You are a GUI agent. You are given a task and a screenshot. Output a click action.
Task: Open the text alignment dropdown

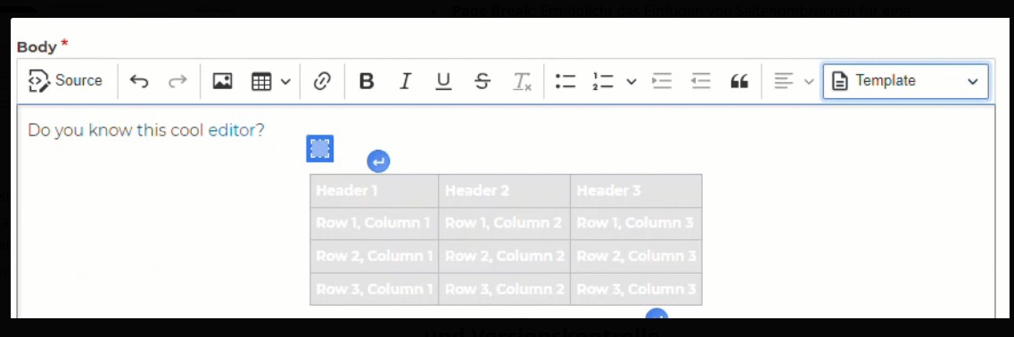click(x=794, y=81)
